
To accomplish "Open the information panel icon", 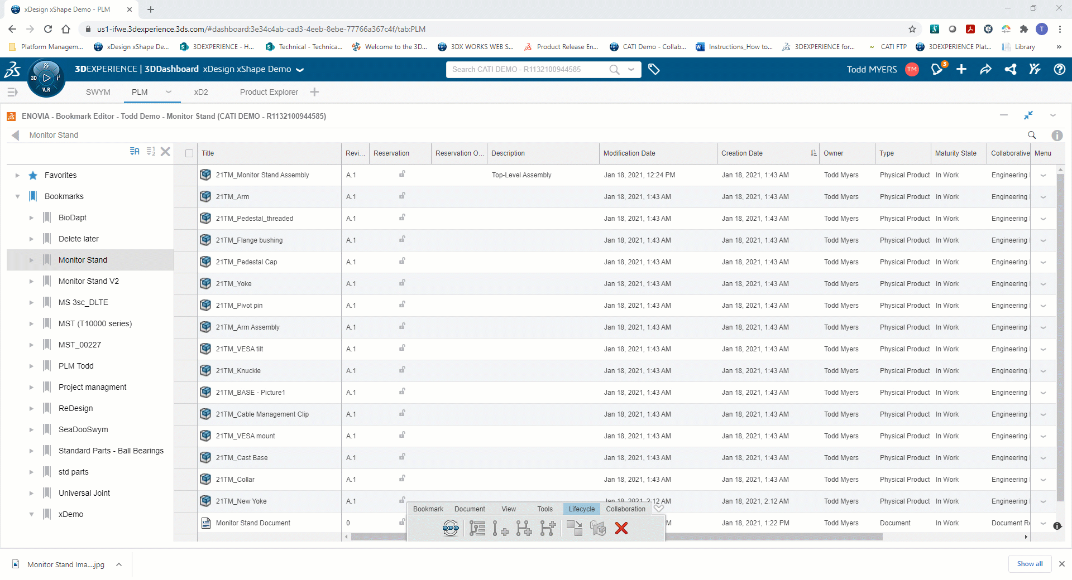I will [1057, 135].
